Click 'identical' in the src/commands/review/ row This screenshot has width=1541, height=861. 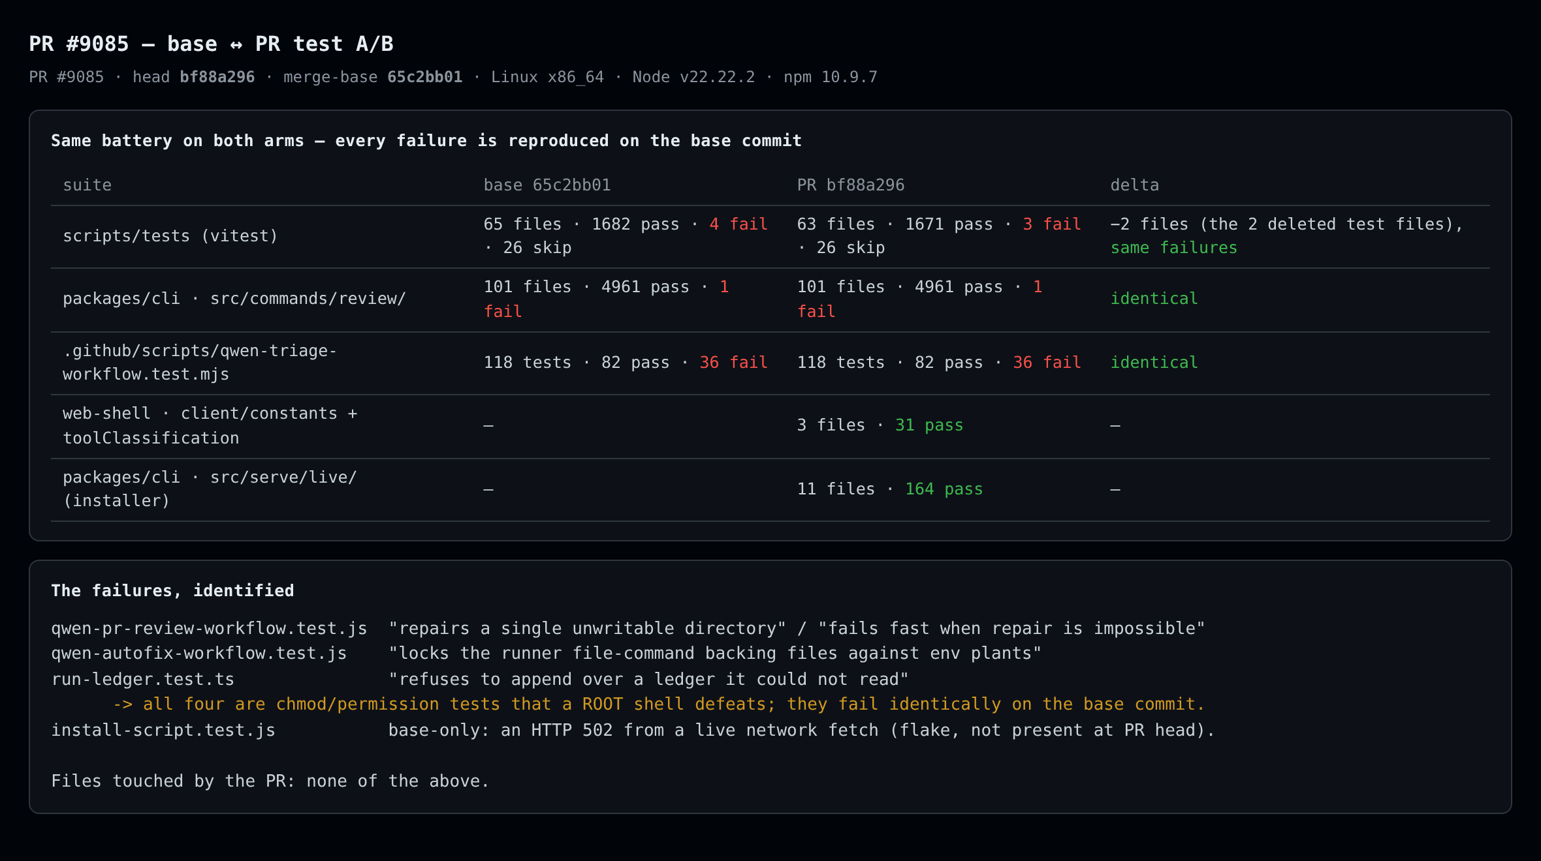point(1154,299)
